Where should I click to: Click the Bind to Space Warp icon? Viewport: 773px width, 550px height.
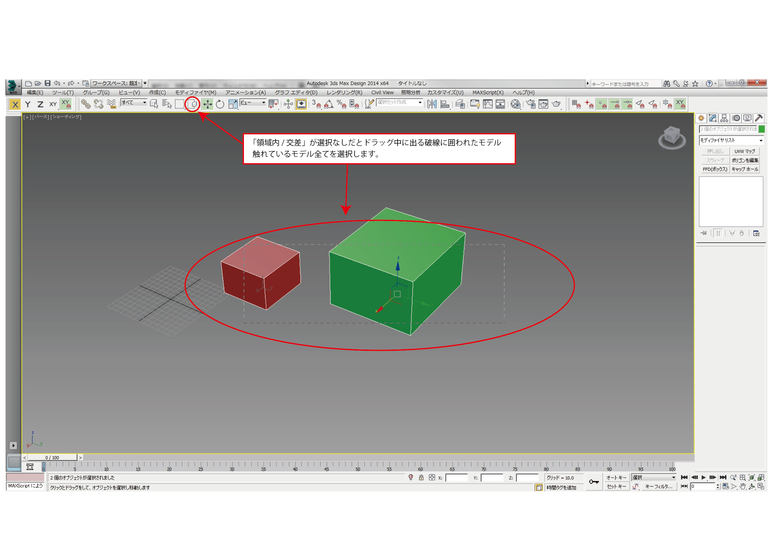coord(111,104)
